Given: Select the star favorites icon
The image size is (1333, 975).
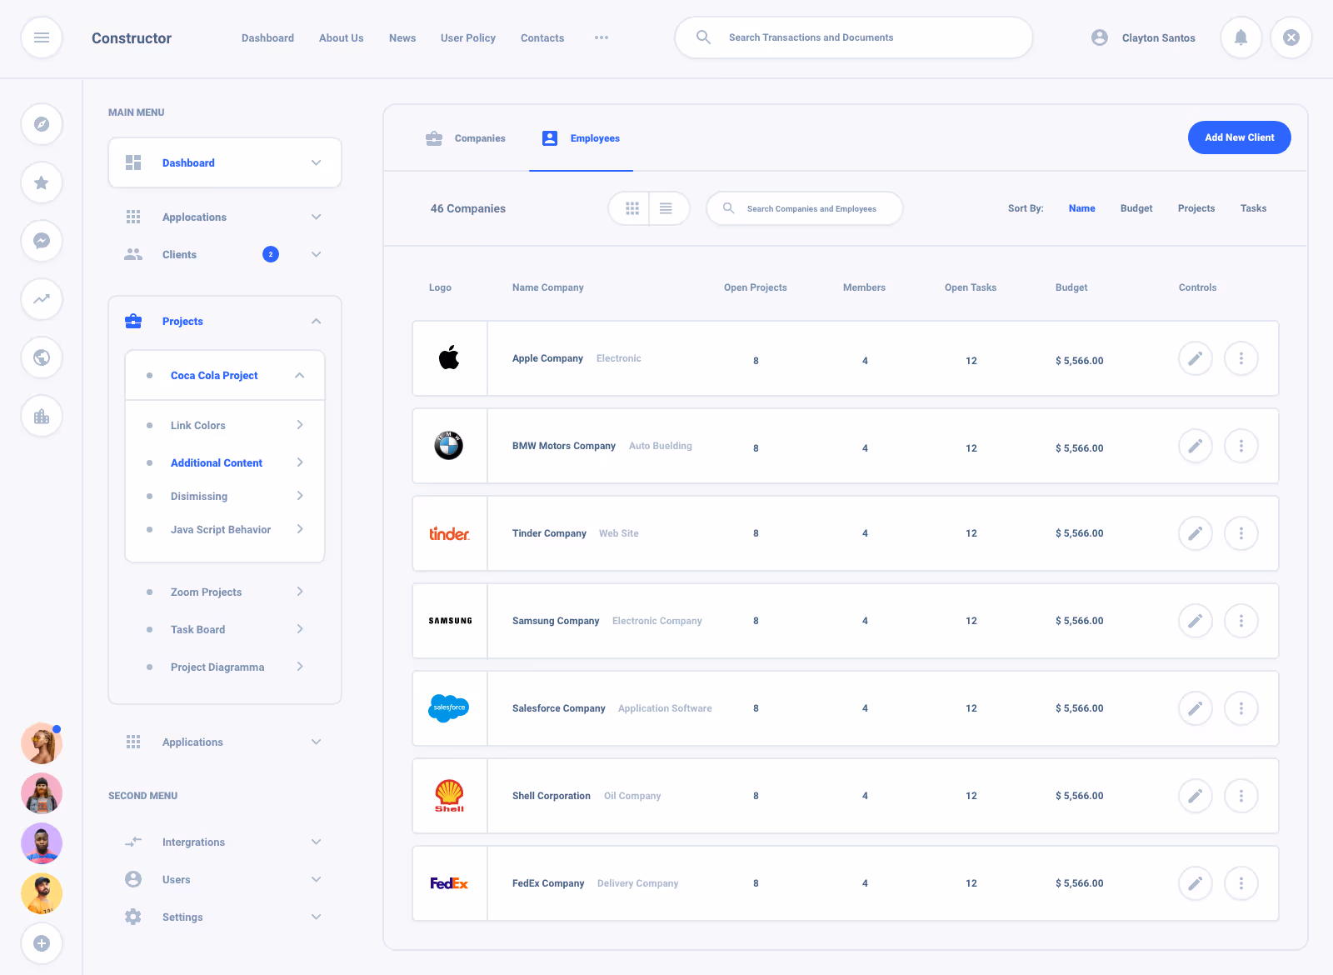Looking at the screenshot, I should tap(42, 182).
